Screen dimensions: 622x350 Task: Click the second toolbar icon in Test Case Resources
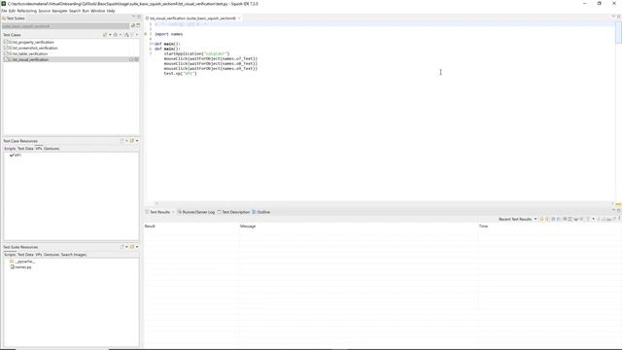132,141
